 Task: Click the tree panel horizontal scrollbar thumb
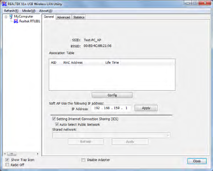tap(12, 154)
